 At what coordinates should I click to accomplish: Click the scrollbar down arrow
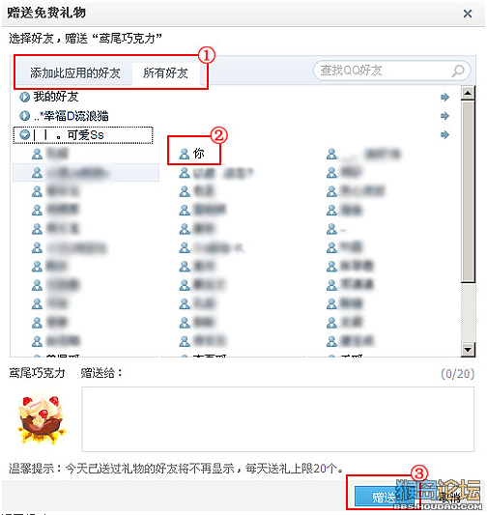(x=468, y=349)
